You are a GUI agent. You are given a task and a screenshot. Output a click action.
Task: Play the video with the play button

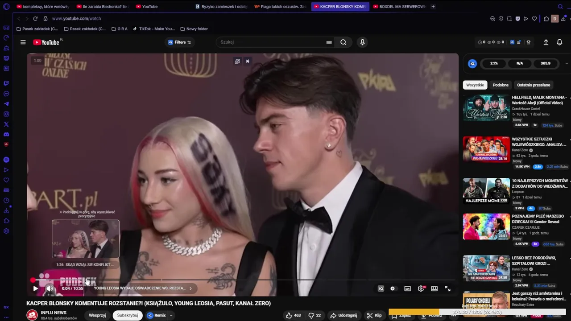coord(35,288)
